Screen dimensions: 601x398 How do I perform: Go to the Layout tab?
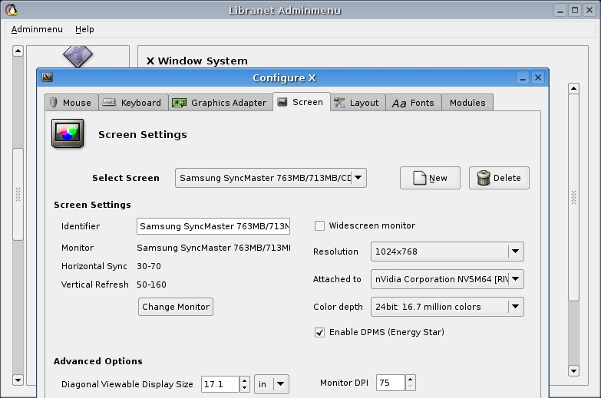pos(357,103)
